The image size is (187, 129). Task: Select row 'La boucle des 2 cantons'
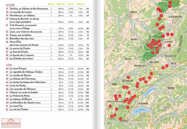[x=47, y=55]
